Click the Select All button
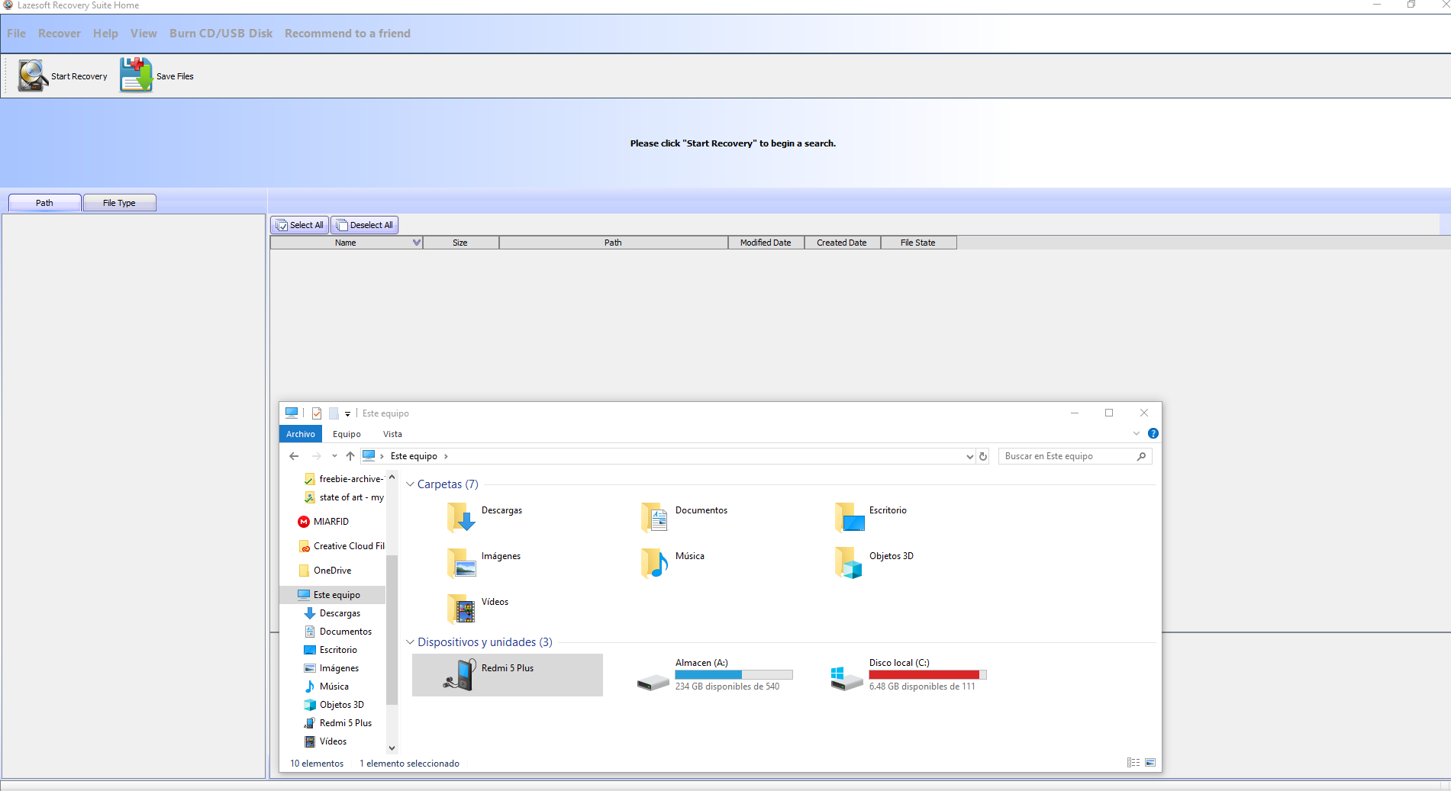 pos(300,225)
